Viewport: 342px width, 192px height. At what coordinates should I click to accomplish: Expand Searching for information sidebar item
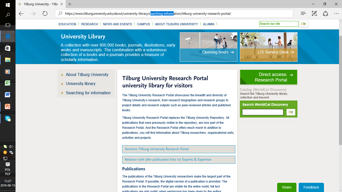tap(86, 93)
